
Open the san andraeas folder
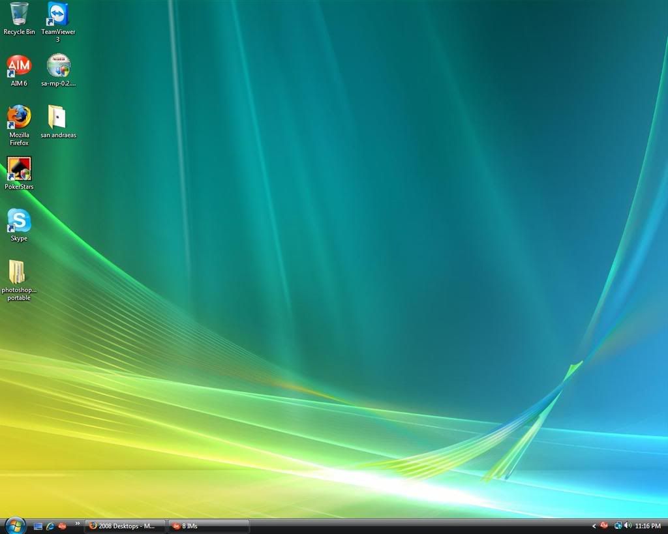pyautogui.click(x=57, y=117)
